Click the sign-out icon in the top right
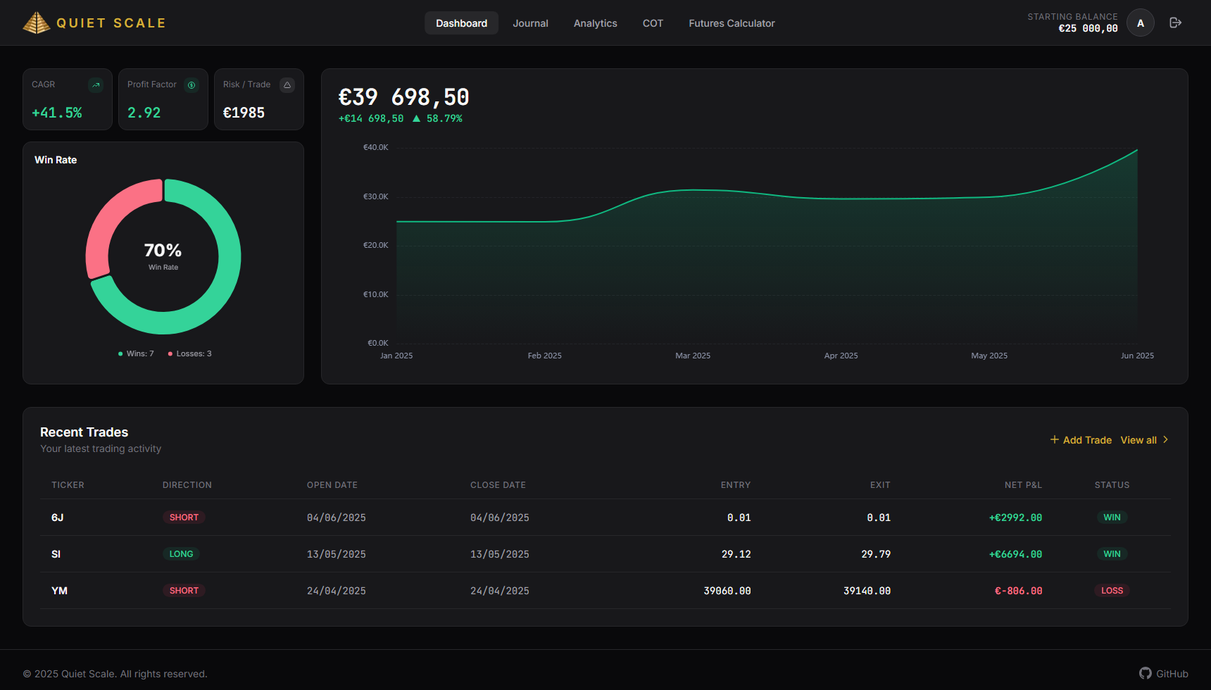This screenshot has width=1211, height=690. (x=1175, y=22)
